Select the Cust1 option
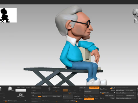138x103 pixels. point(28,88)
